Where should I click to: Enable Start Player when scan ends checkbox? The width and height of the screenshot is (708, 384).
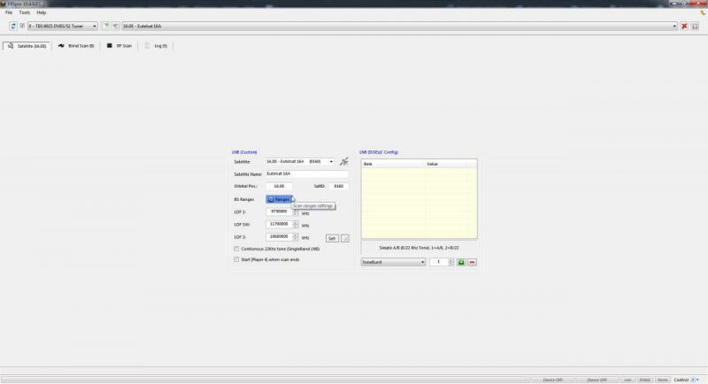tap(236, 260)
